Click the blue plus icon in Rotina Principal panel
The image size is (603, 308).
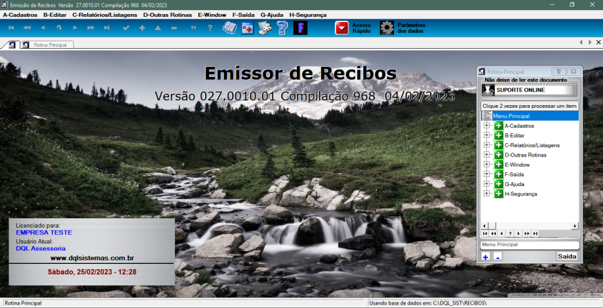coord(486,256)
